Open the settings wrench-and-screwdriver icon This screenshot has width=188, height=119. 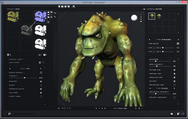tap(74, 6)
